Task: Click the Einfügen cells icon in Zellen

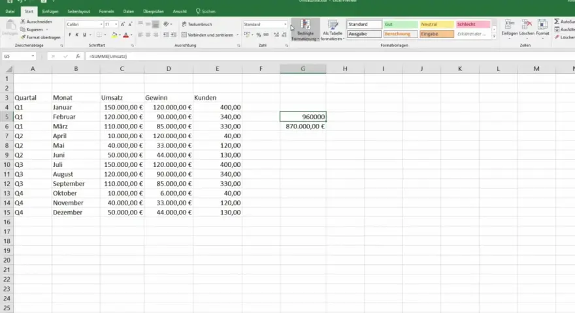Action: [x=510, y=28]
